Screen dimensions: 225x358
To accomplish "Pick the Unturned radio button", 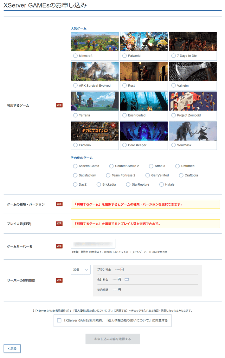I will [177, 166].
